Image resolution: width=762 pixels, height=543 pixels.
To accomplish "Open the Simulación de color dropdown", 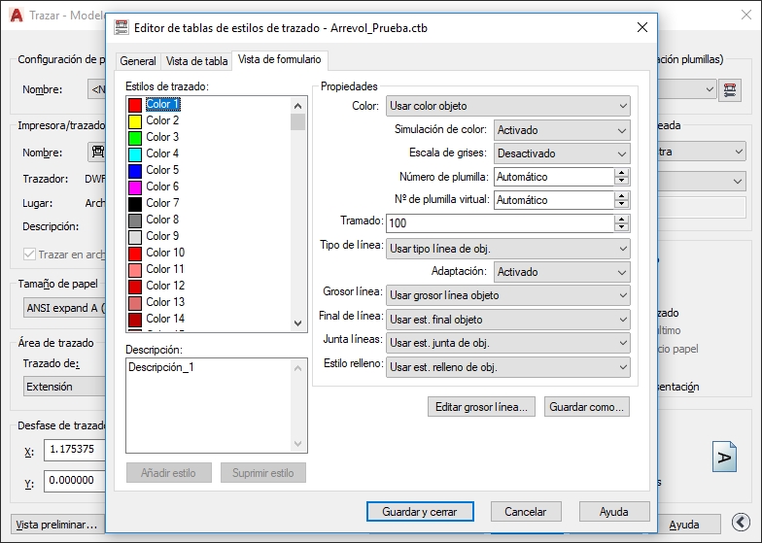I will 562,130.
